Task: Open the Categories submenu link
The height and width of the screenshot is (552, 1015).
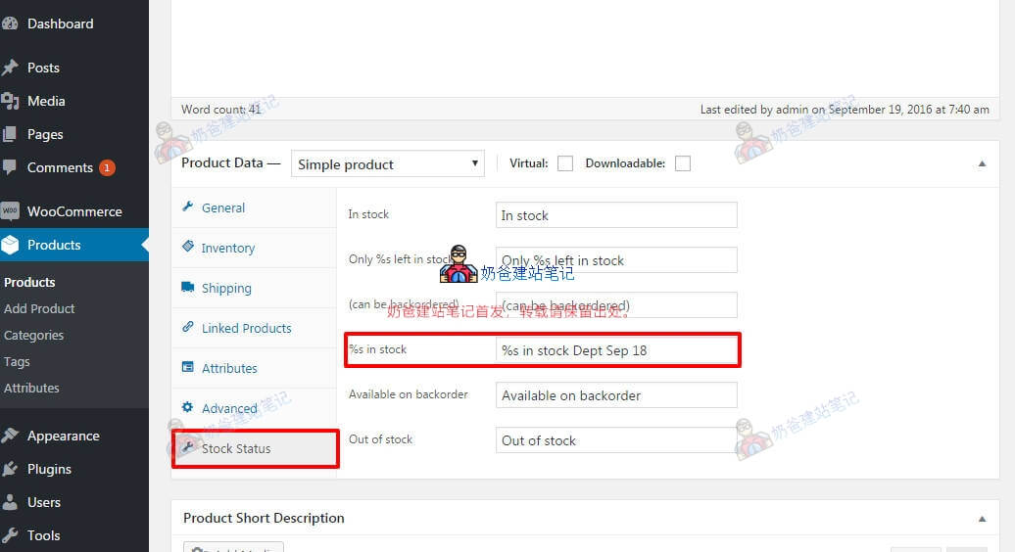Action: coord(33,335)
